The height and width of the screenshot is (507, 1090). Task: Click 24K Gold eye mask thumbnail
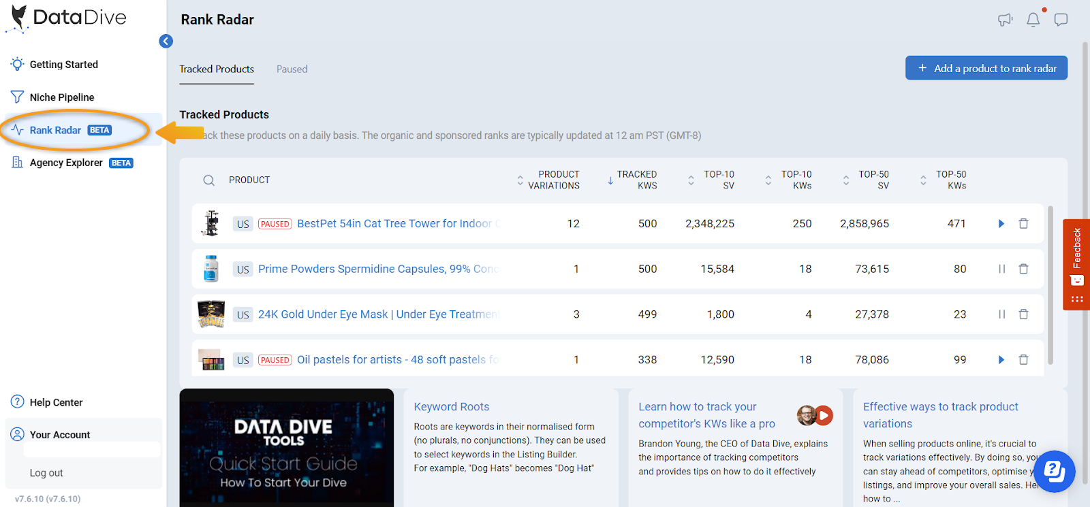coord(211,314)
